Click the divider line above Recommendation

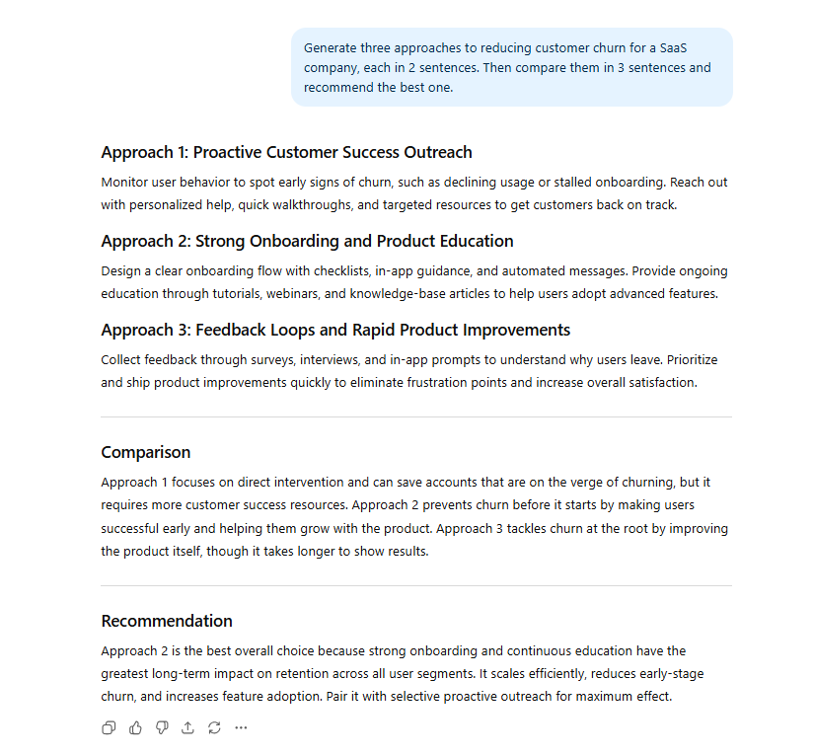tap(416, 586)
